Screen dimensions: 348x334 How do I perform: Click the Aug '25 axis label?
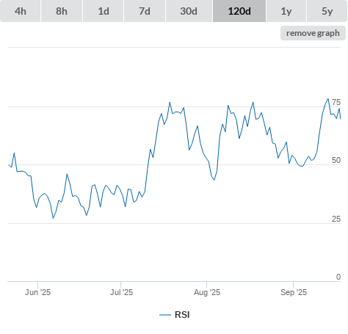207,292
